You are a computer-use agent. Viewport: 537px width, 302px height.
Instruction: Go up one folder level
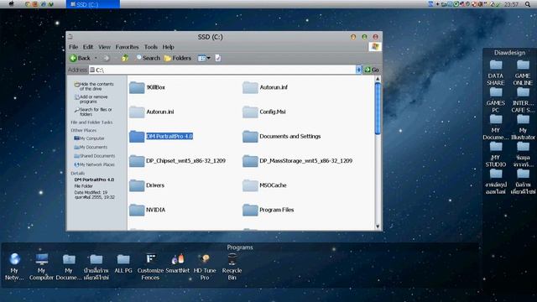tap(125, 58)
